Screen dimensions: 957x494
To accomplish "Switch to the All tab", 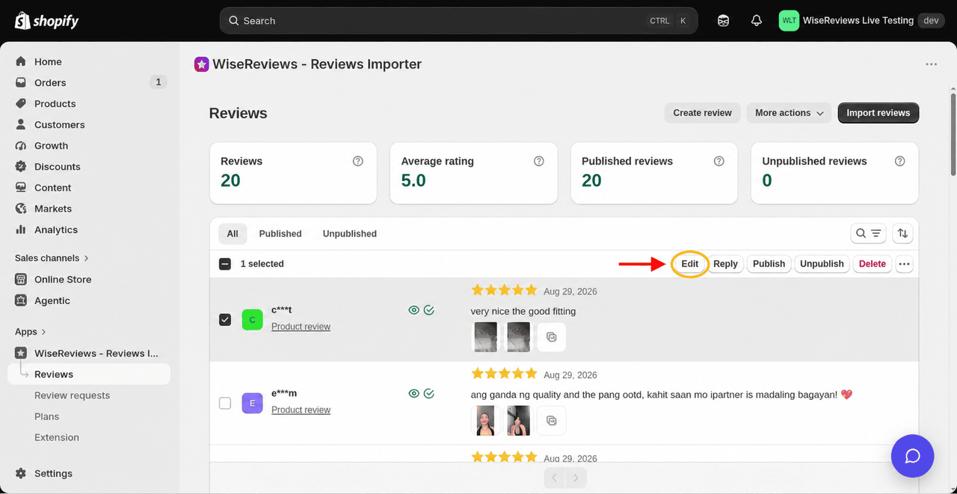I will click(233, 234).
